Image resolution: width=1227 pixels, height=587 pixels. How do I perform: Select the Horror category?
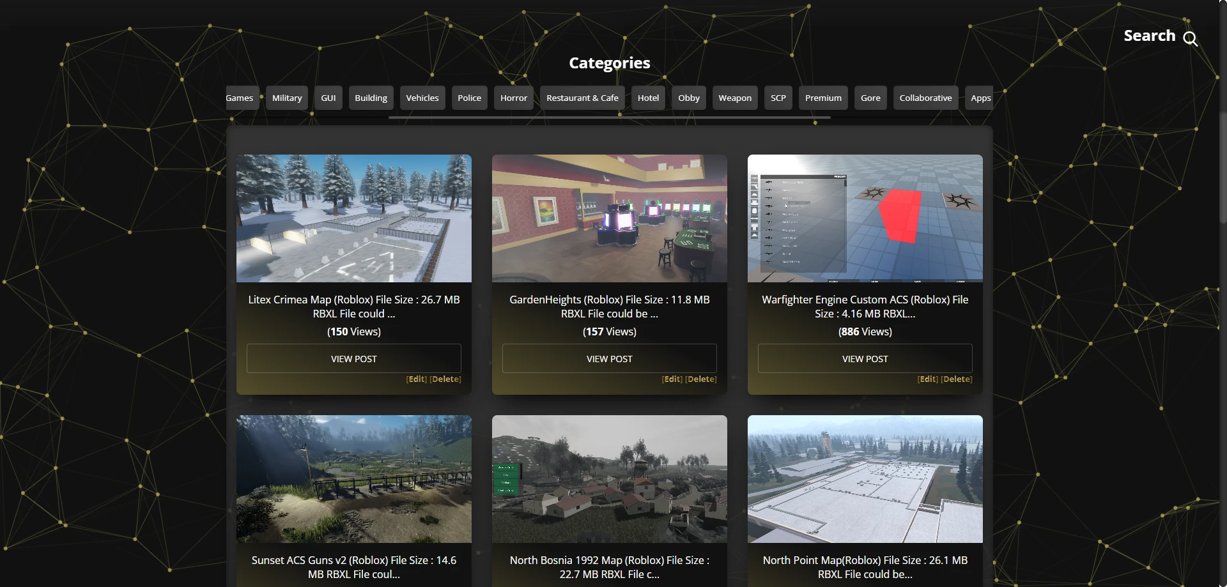[513, 98]
